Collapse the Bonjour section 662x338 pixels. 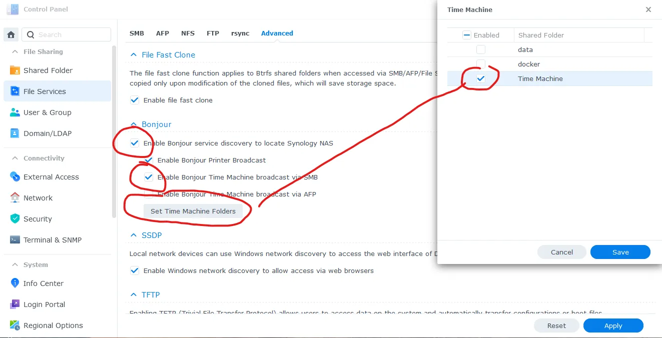[133, 124]
